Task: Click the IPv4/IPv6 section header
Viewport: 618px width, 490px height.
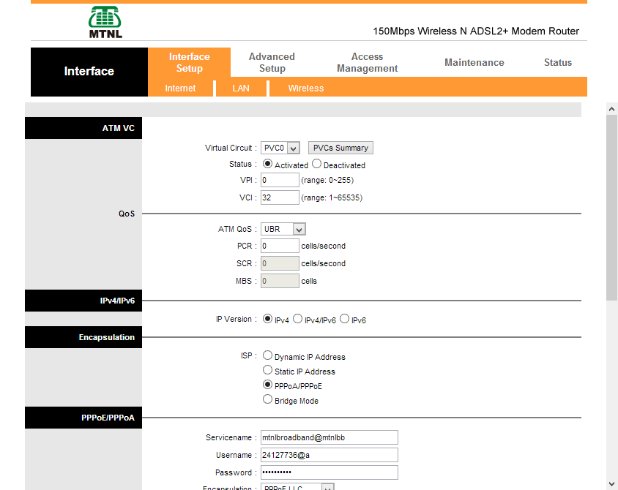Action: click(x=83, y=301)
